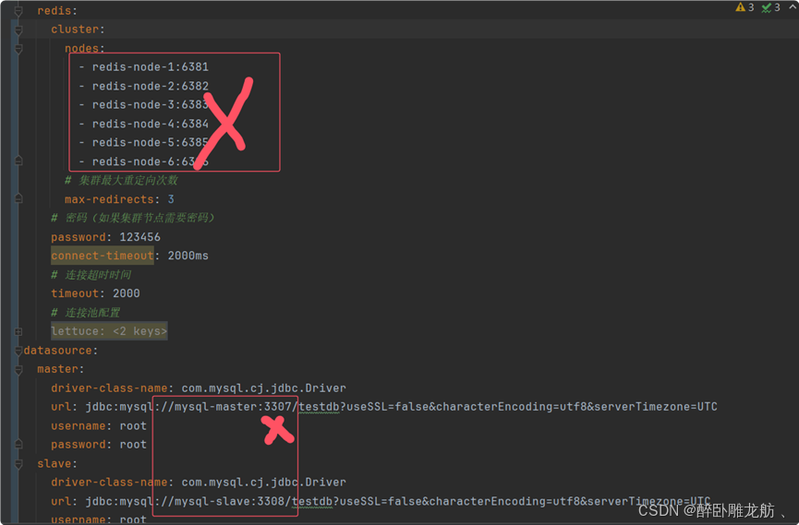
Task: Click the 'nodes:' key
Action: (x=85, y=48)
